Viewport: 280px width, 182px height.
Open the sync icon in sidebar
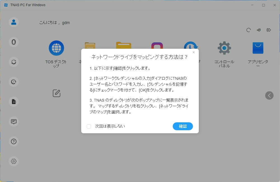click(x=14, y=62)
